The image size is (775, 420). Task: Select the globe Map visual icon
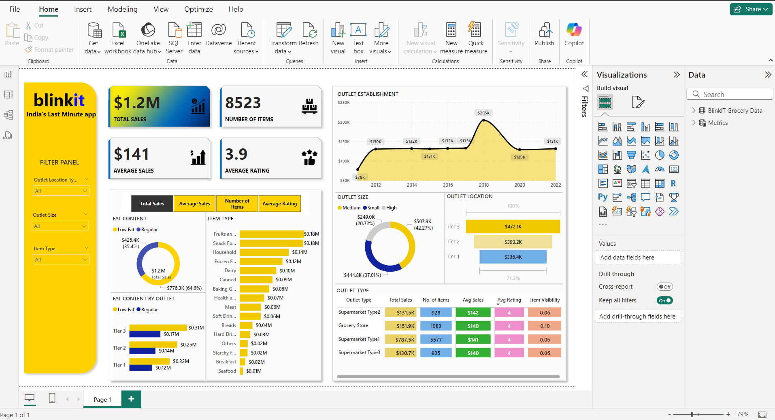click(617, 169)
